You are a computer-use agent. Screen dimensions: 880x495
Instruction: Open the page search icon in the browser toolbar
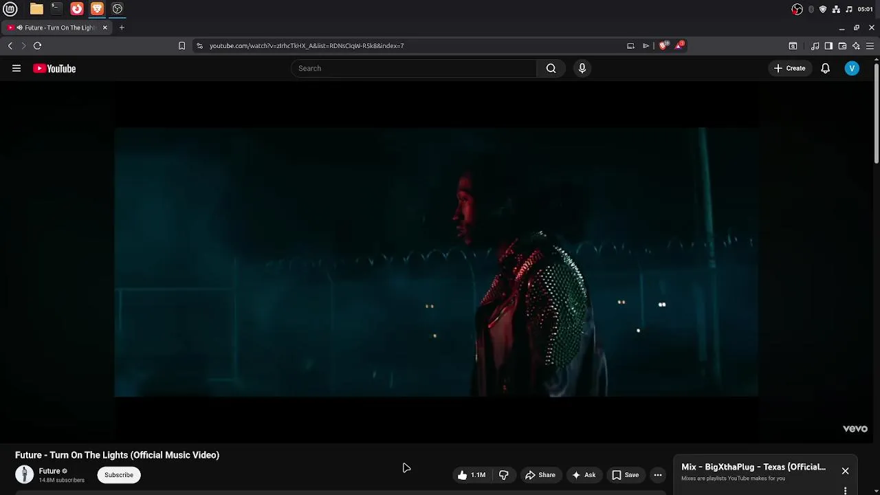coord(793,45)
